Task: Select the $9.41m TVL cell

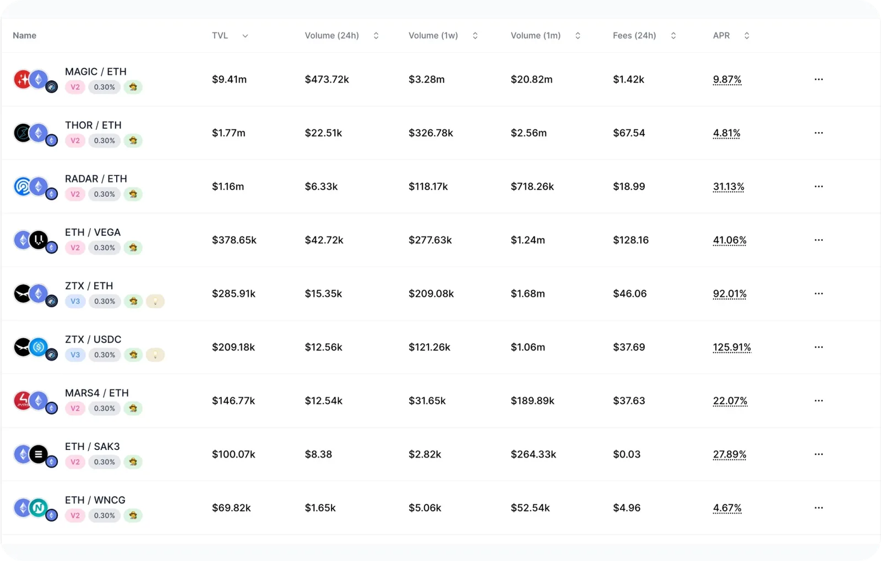Action: [230, 79]
